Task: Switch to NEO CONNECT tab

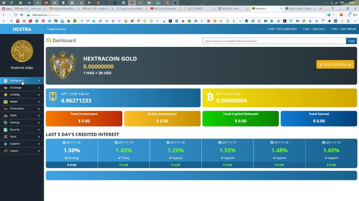Action: [200, 9]
